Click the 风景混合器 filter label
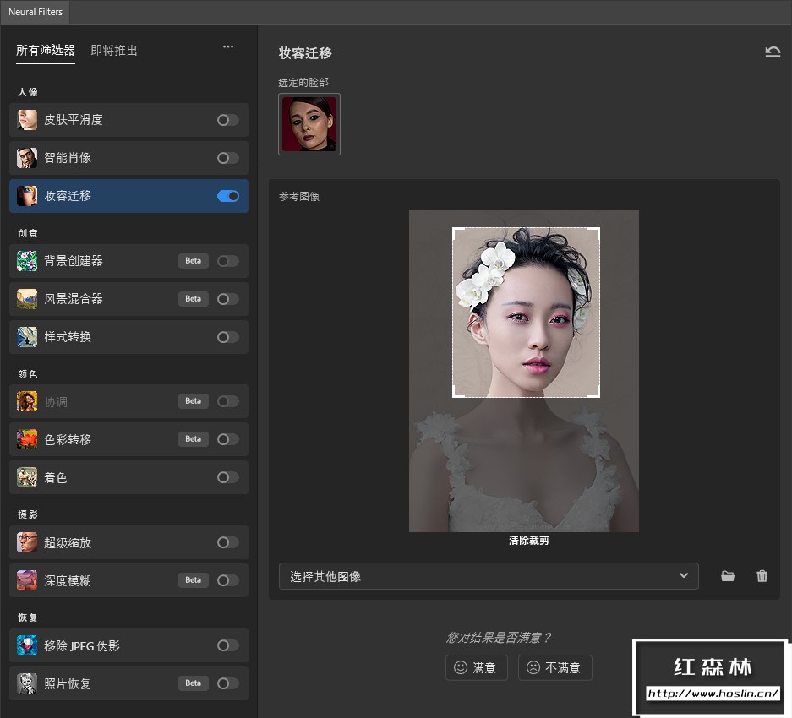792x718 pixels. [74, 299]
